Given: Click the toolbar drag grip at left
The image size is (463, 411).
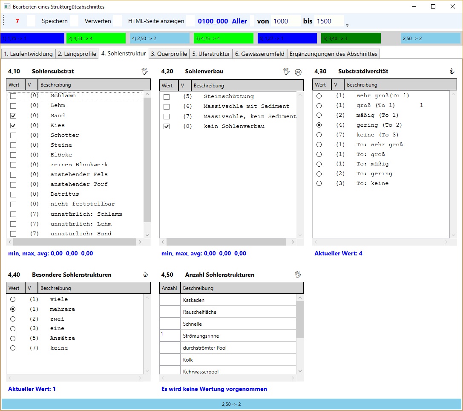Looking at the screenshot, I should [4, 21].
